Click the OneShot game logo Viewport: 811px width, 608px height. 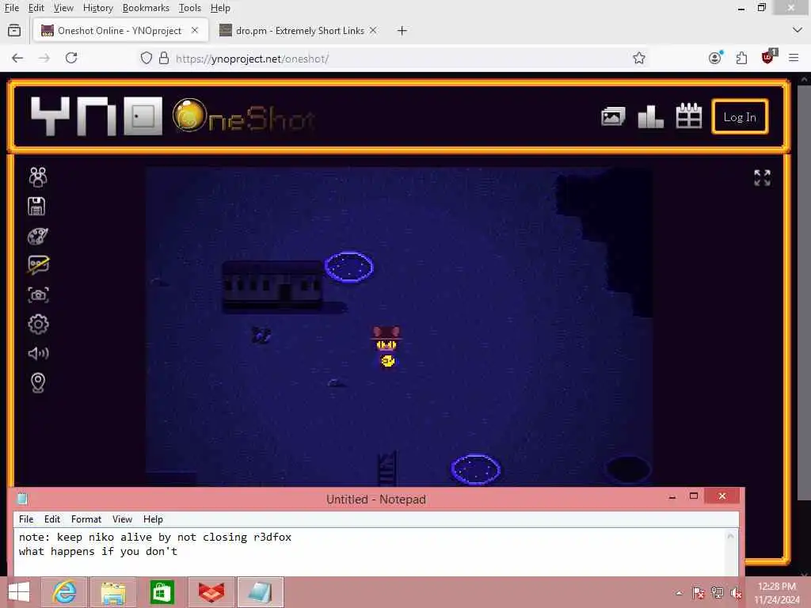tap(244, 117)
